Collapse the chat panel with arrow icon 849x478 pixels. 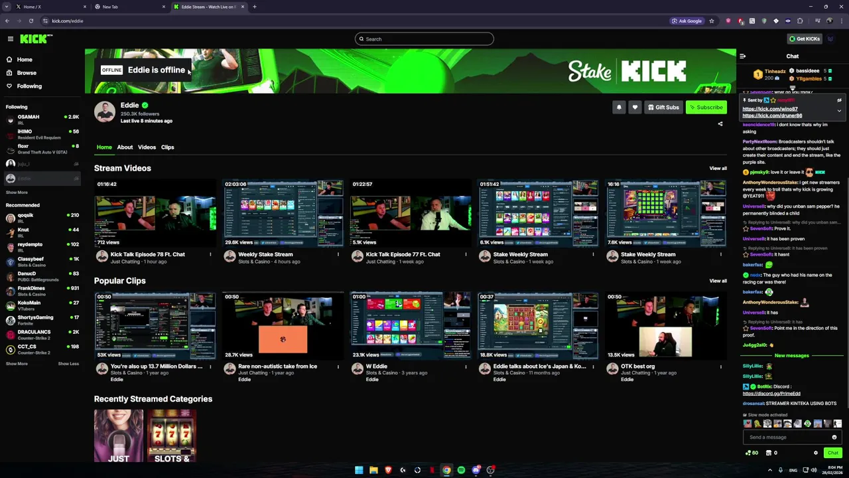[743, 56]
